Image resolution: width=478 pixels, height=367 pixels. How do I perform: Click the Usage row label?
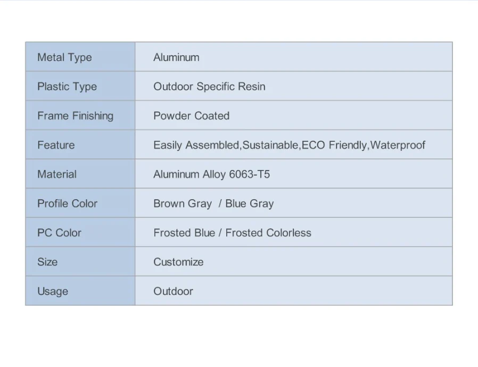pyautogui.click(x=53, y=291)
